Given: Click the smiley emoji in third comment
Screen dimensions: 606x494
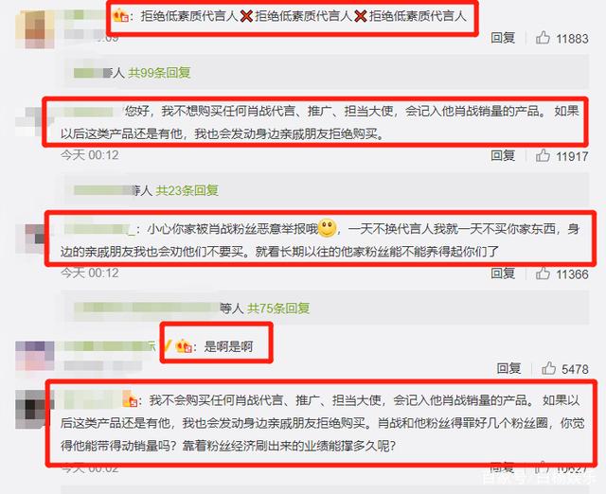Looking at the screenshot, I should click(327, 228).
